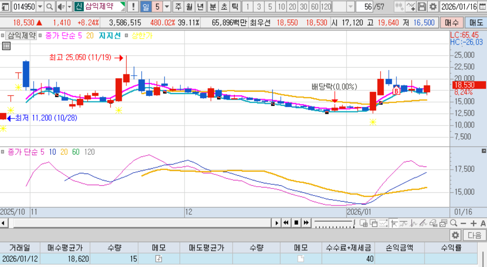487x267 pixels.
Task: Click the vertical line chart tool icon
Action: coord(413,223)
